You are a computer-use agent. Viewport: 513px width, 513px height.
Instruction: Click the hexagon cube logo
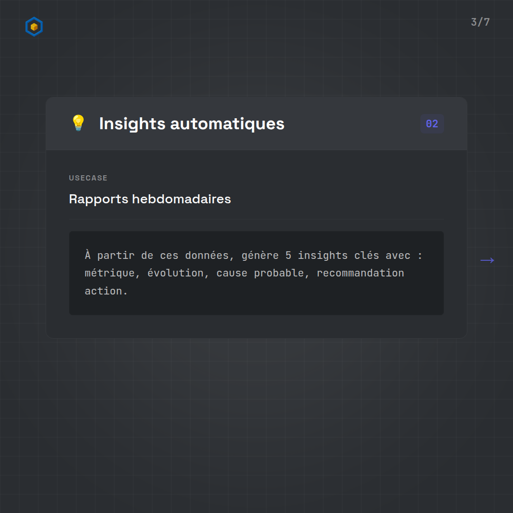[x=34, y=27]
